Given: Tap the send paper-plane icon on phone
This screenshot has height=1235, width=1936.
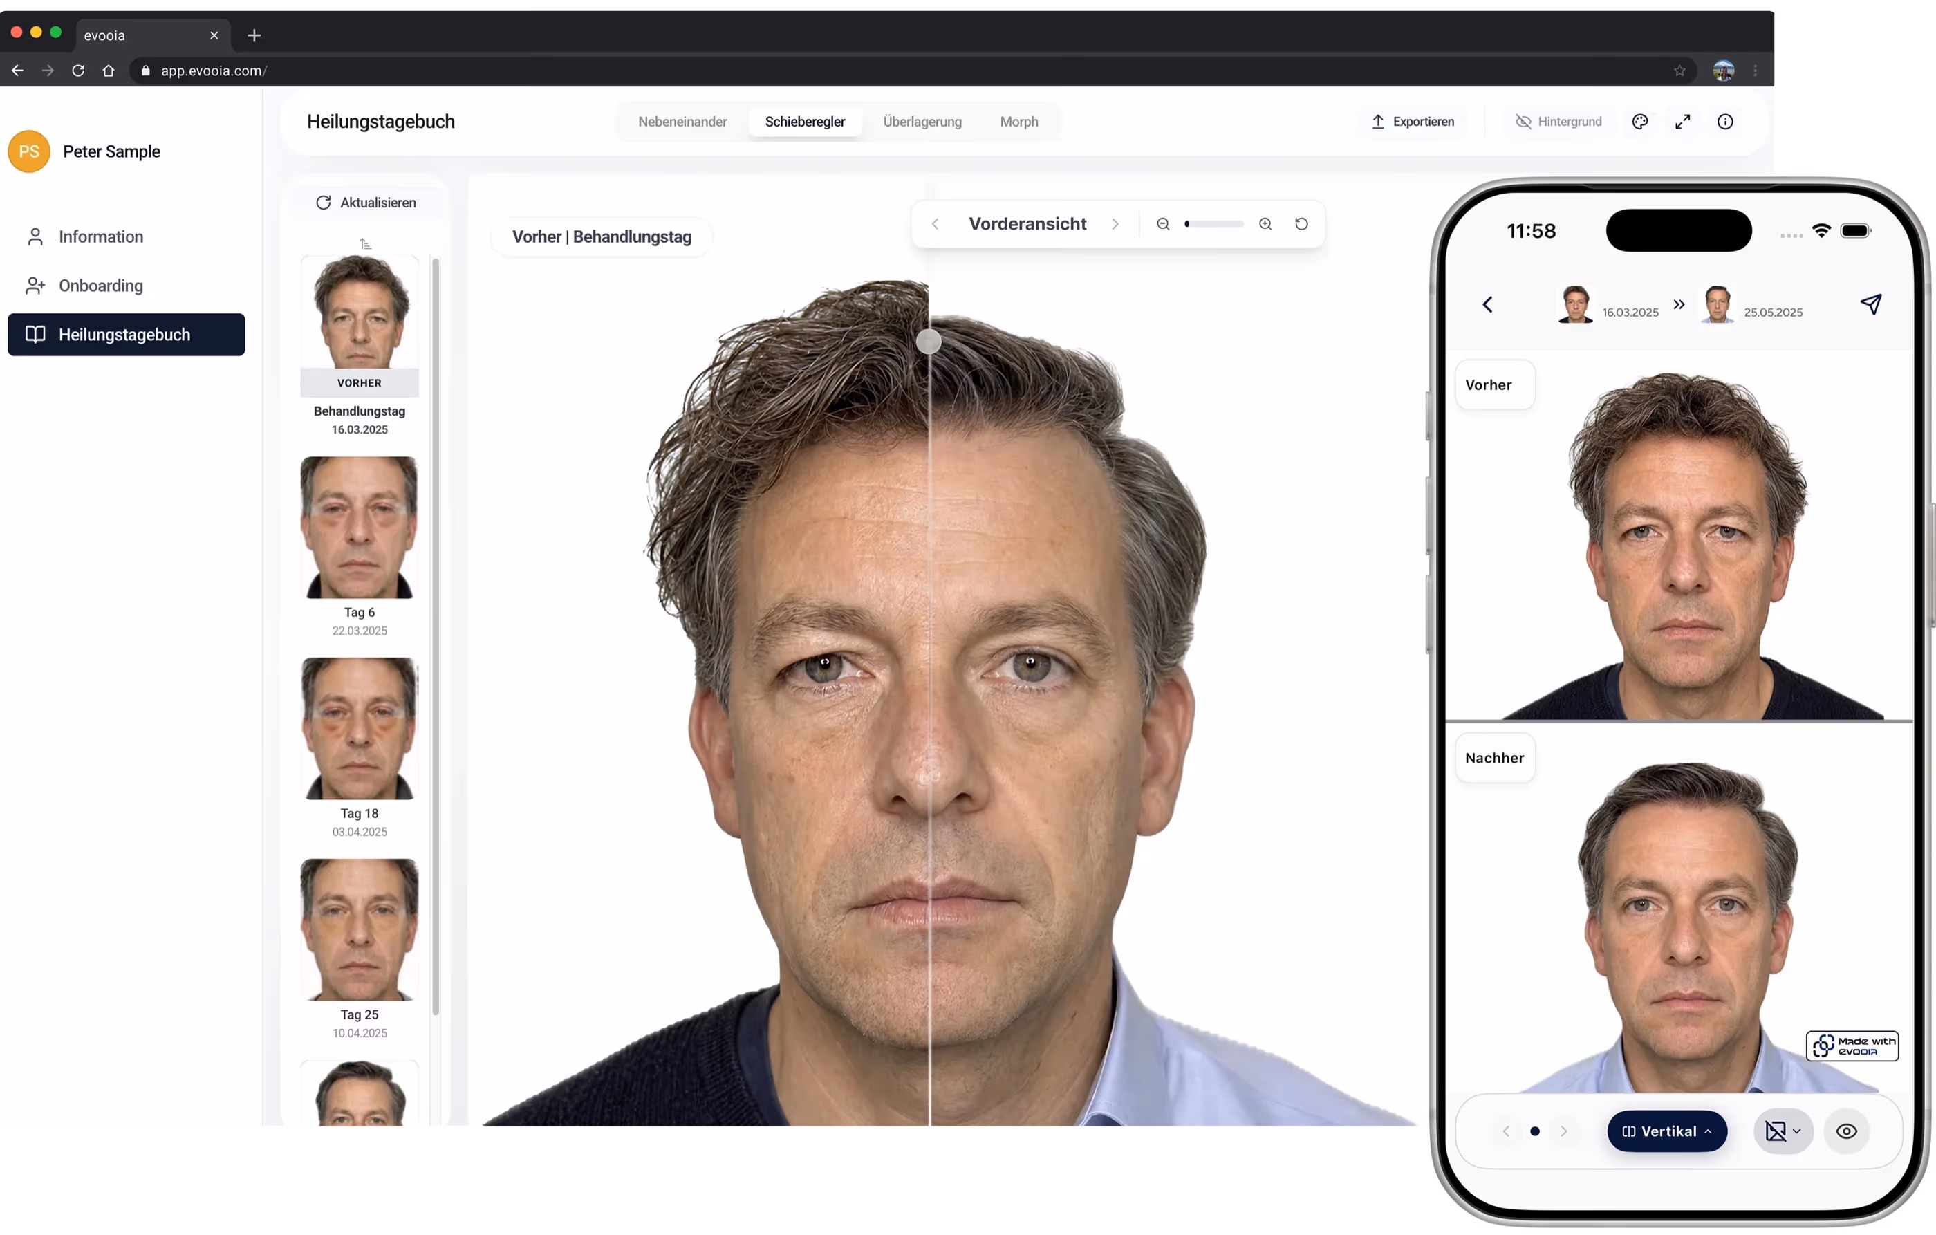Looking at the screenshot, I should click(x=1871, y=304).
